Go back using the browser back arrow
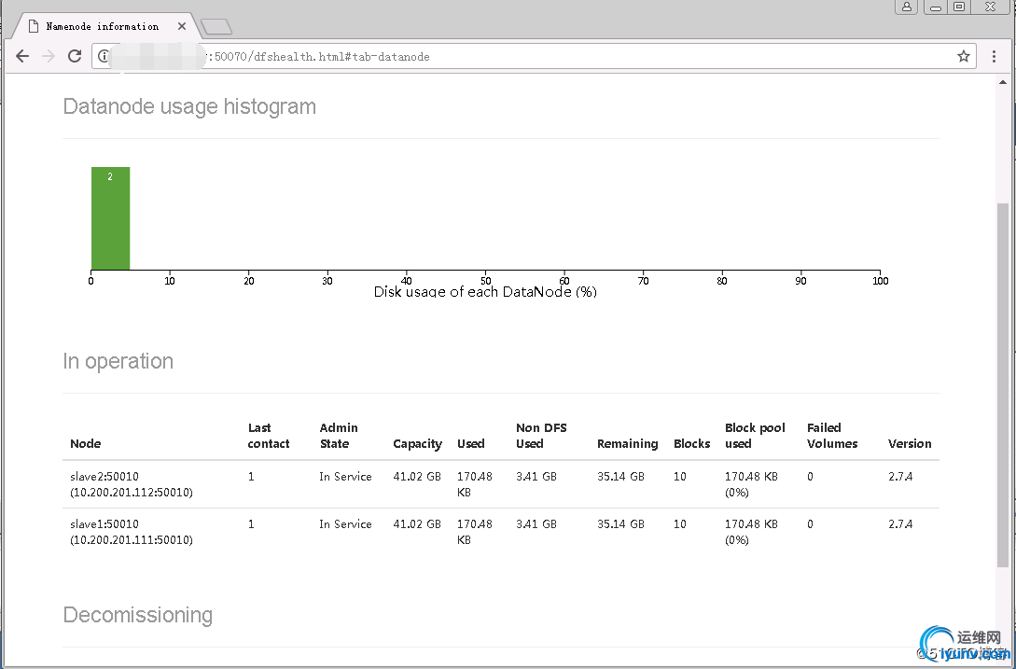 (22, 56)
